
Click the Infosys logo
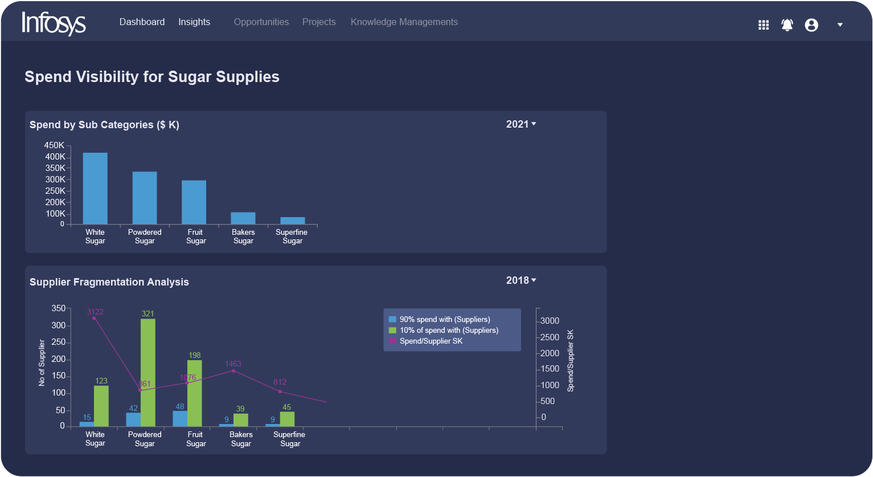pos(54,23)
